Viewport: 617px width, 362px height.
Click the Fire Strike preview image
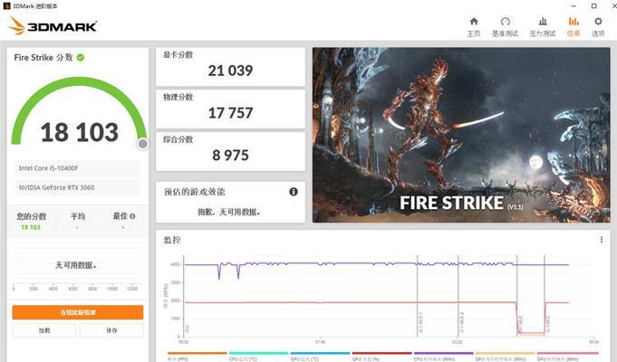pyautogui.click(x=461, y=135)
